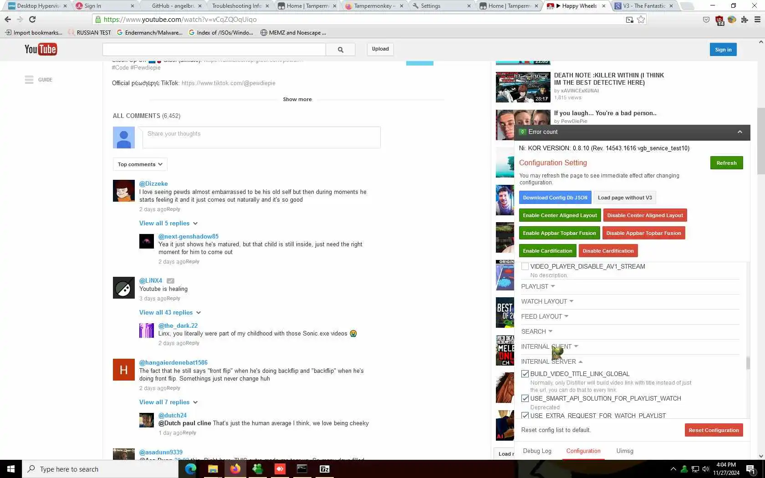The height and width of the screenshot is (478, 765).
Task: Click the YouTube Sign in button
Action: coord(723,50)
